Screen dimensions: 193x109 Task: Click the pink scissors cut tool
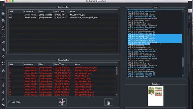3,92
